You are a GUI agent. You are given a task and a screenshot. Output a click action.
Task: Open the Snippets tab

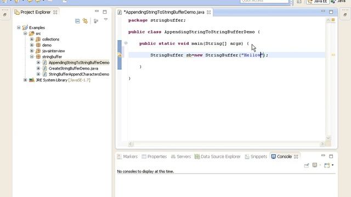[x=256, y=157]
